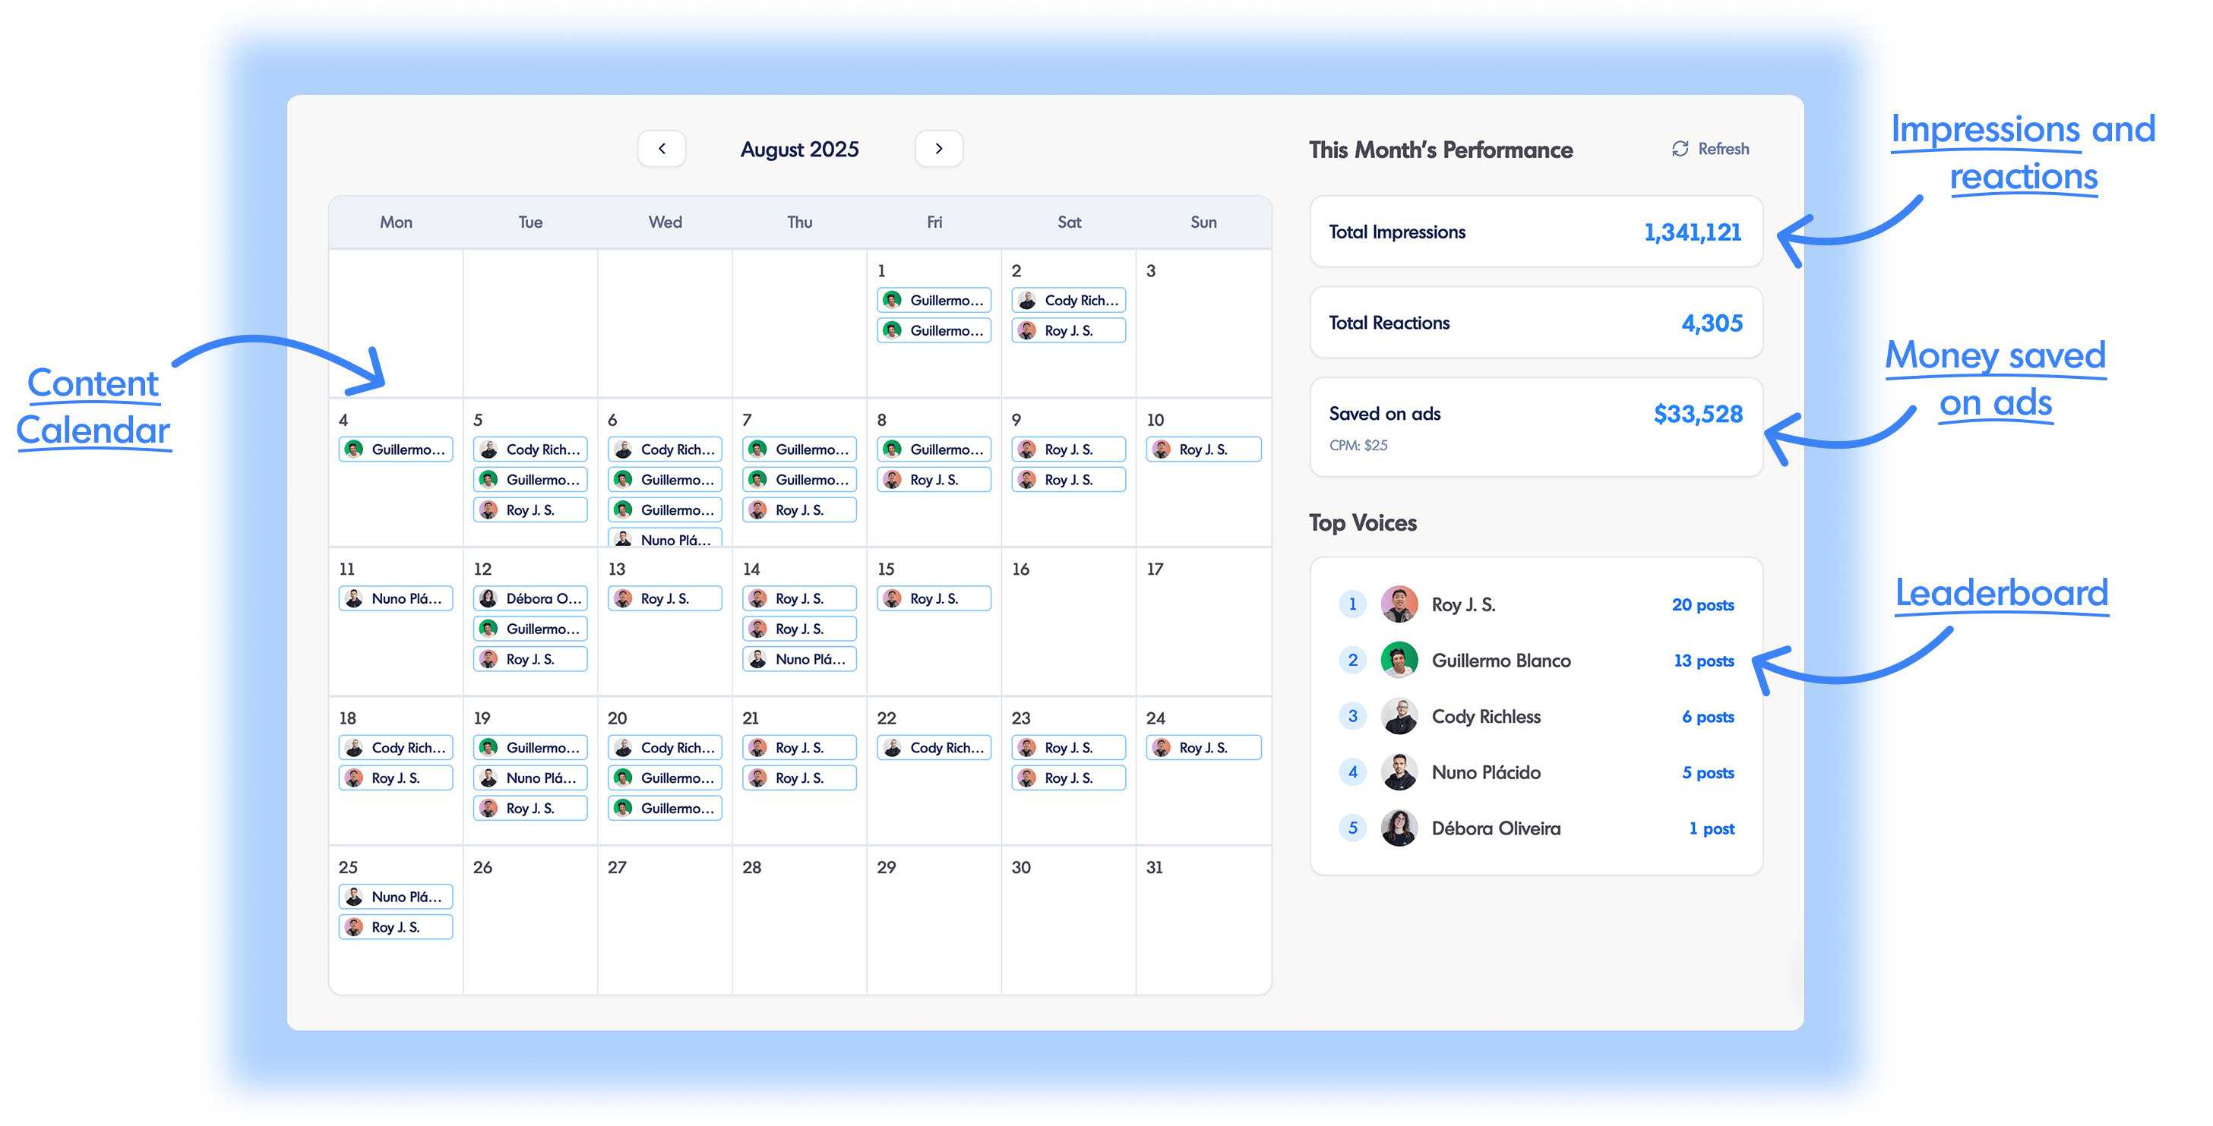Open Débora O's post on August 12
This screenshot has width=2213, height=1126.
click(530, 598)
